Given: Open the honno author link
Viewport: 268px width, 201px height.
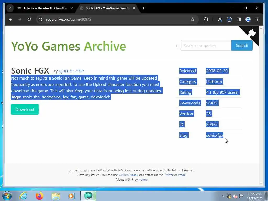Looking at the screenshot, I should (x=143, y=180).
